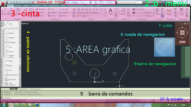Image resolution: width=191 pixels, height=107 pixels.
Task: Select the Línea tool in the ribbon
Action: [x=4, y=11]
